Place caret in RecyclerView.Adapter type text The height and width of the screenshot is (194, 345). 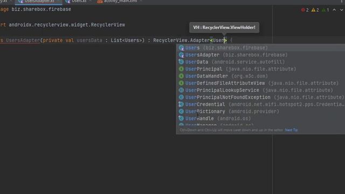[181, 40]
